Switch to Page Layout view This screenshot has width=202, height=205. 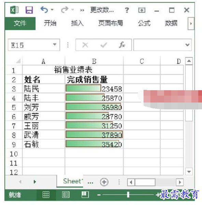click(x=66, y=195)
